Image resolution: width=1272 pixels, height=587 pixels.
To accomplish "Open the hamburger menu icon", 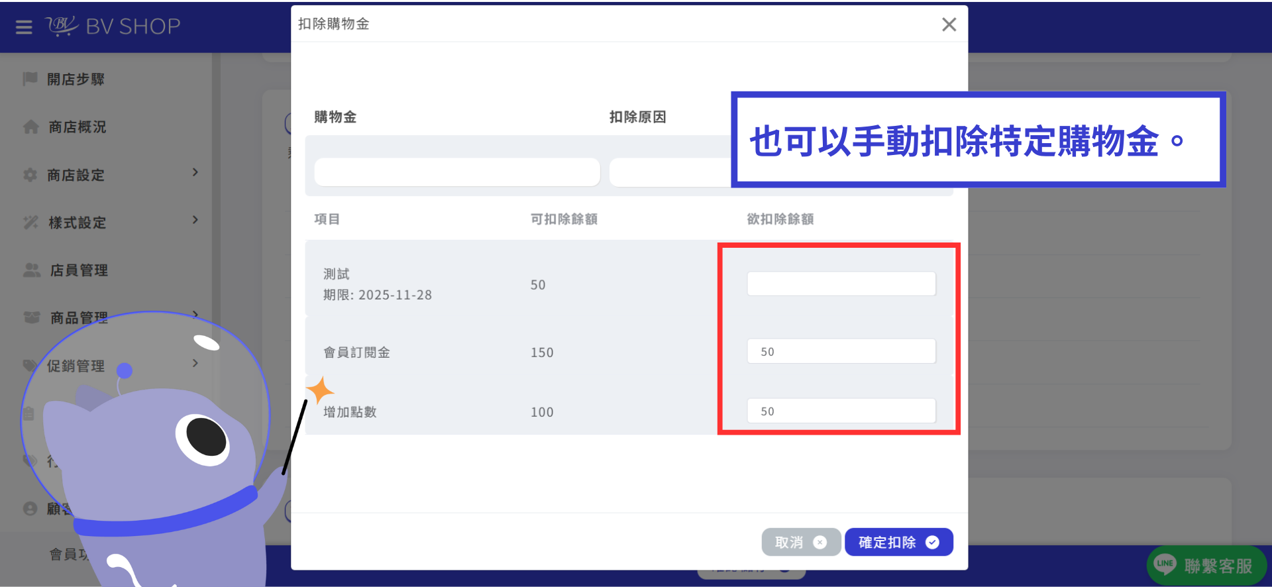I will coord(24,27).
